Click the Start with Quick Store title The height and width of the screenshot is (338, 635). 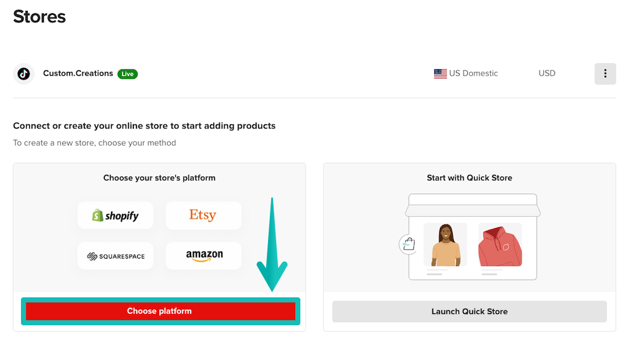click(x=469, y=178)
